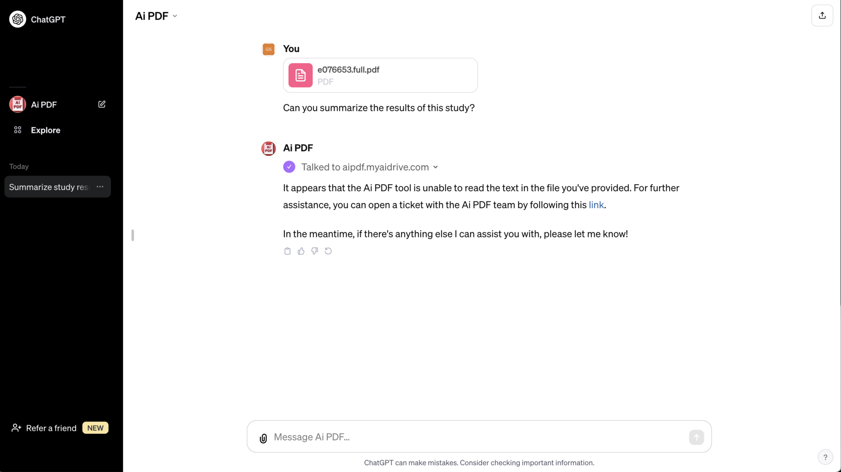
Task: Attach a file using the paperclip icon
Action: click(263, 438)
